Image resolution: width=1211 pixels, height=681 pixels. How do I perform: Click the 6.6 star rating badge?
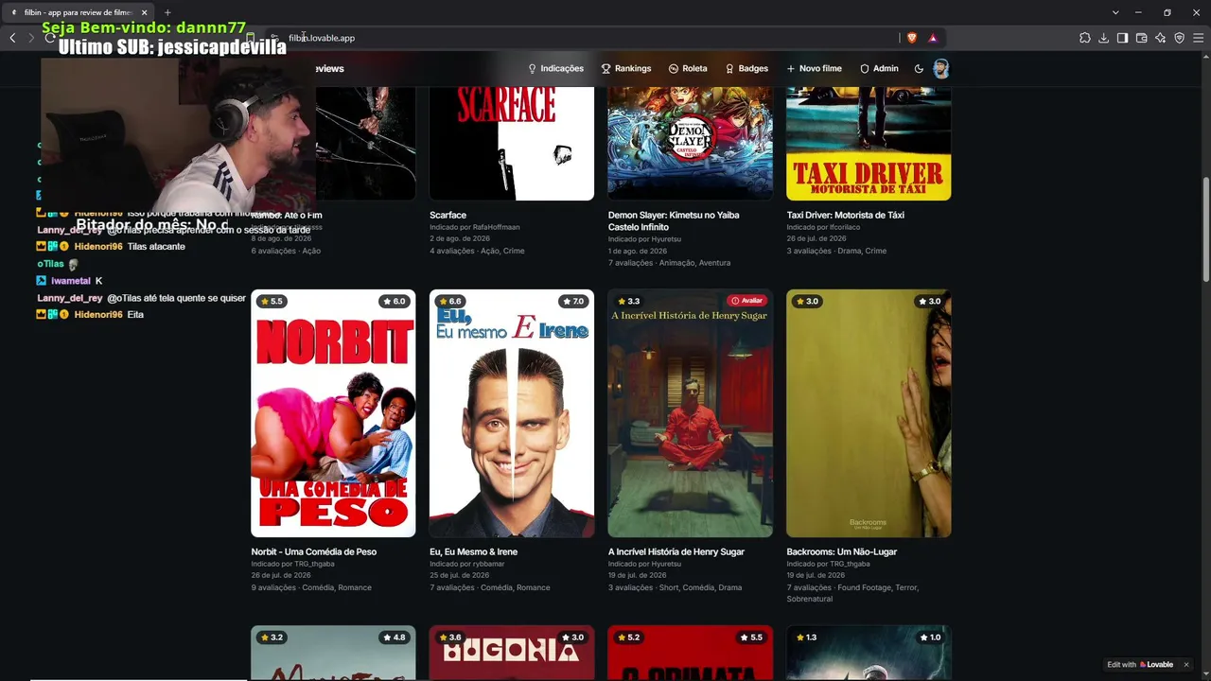click(x=449, y=302)
